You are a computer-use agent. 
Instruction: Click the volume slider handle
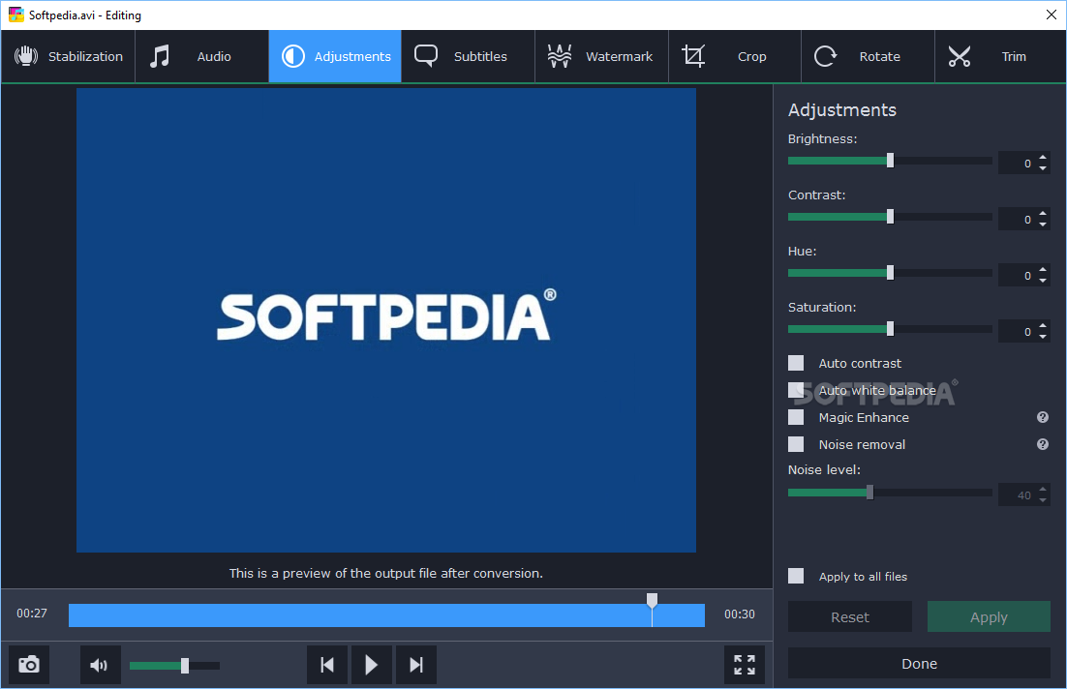pos(184,666)
